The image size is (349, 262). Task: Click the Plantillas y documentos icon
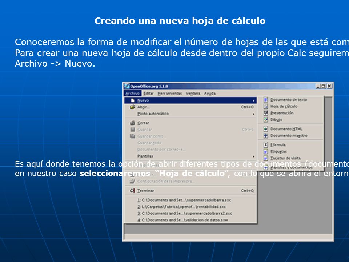(266, 167)
